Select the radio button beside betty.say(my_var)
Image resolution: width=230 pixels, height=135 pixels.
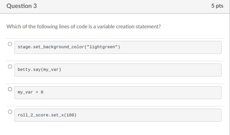point(10,67)
